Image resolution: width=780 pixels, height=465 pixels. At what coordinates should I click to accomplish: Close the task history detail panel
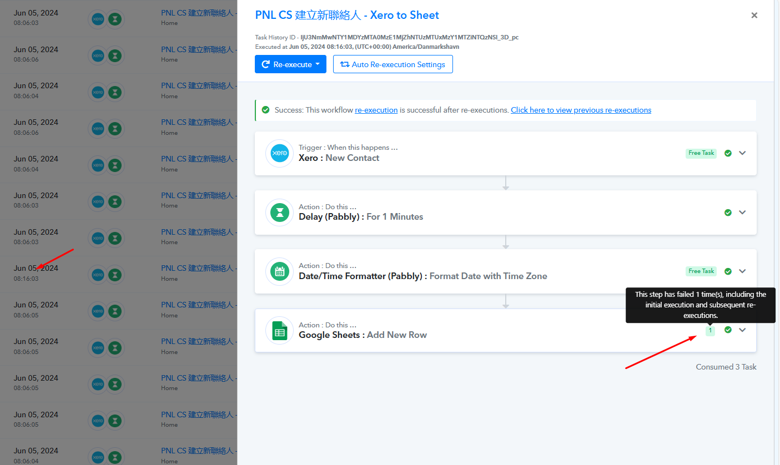coord(754,16)
